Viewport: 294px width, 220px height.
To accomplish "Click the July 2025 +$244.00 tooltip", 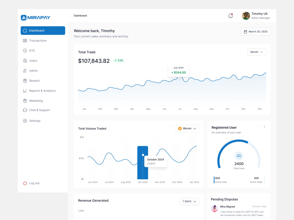I will coord(178,70).
